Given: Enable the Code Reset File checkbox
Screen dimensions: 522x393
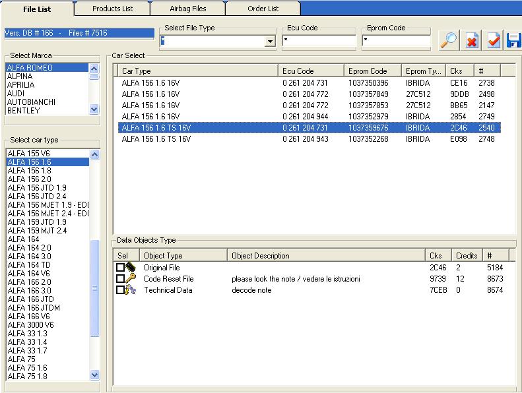Looking at the screenshot, I should point(120,279).
